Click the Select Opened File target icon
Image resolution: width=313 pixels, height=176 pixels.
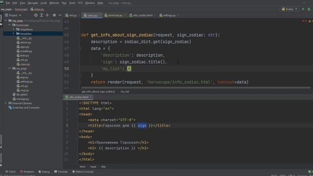[x=36, y=15]
